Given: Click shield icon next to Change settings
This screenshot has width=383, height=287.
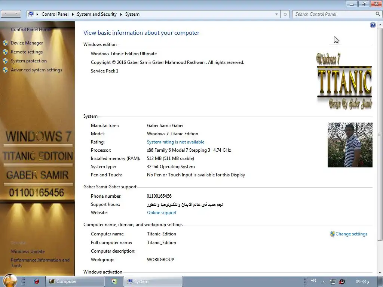Looking at the screenshot, I should point(332,234).
